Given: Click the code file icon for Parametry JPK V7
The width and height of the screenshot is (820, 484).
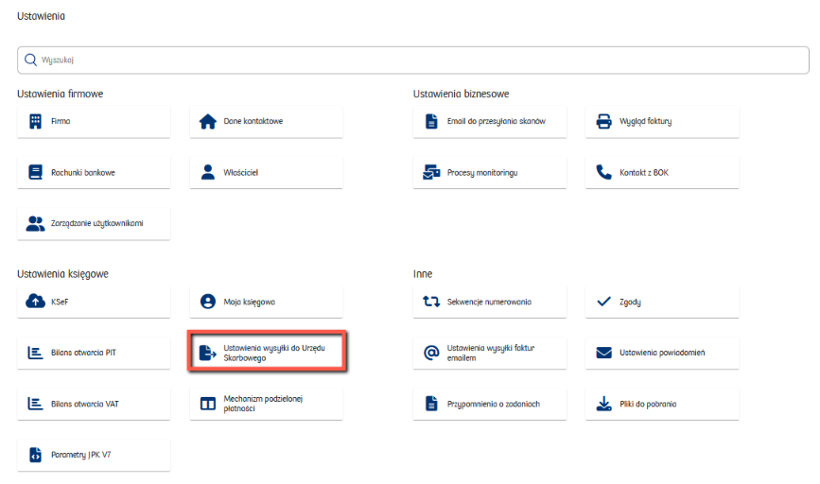Looking at the screenshot, I should pyautogui.click(x=35, y=455).
